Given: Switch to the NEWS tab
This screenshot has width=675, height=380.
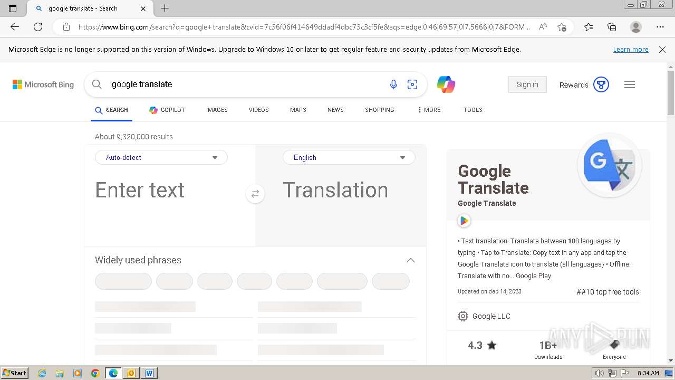Looking at the screenshot, I should click(x=335, y=110).
